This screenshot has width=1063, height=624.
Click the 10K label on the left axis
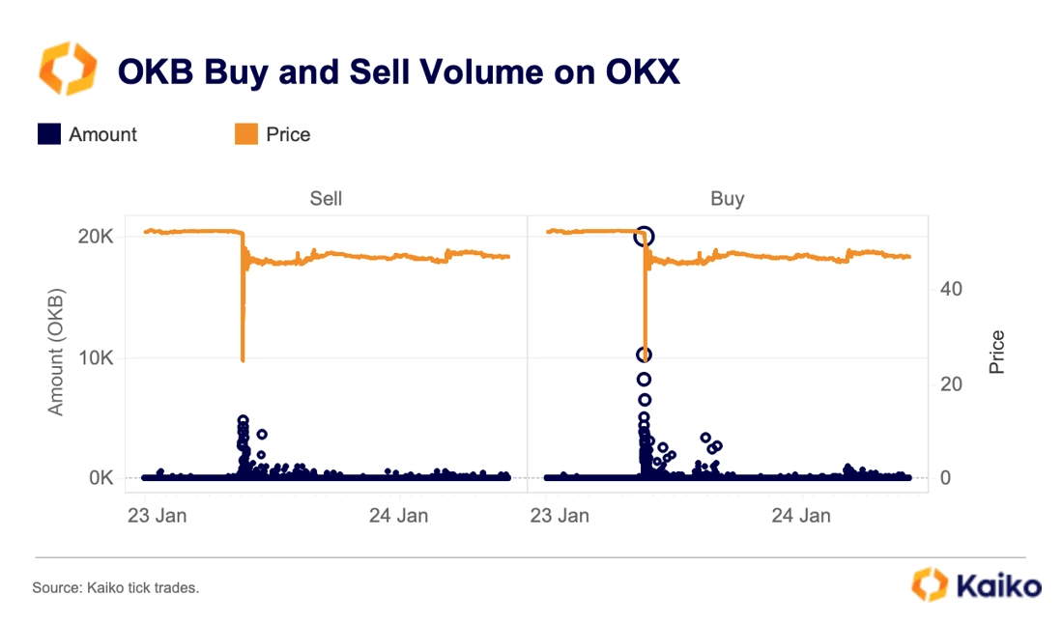(95, 358)
